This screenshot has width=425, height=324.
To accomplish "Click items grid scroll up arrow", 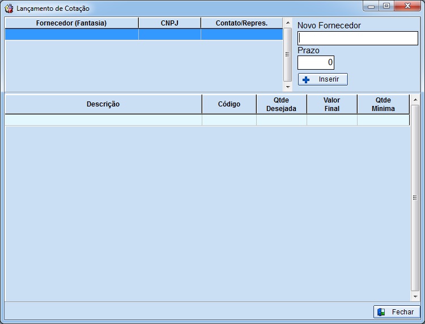I will click(x=415, y=100).
